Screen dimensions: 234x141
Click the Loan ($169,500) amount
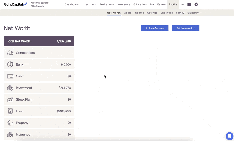(64, 111)
